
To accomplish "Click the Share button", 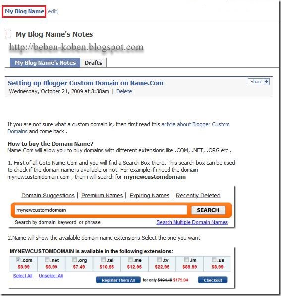I will point(256,82).
